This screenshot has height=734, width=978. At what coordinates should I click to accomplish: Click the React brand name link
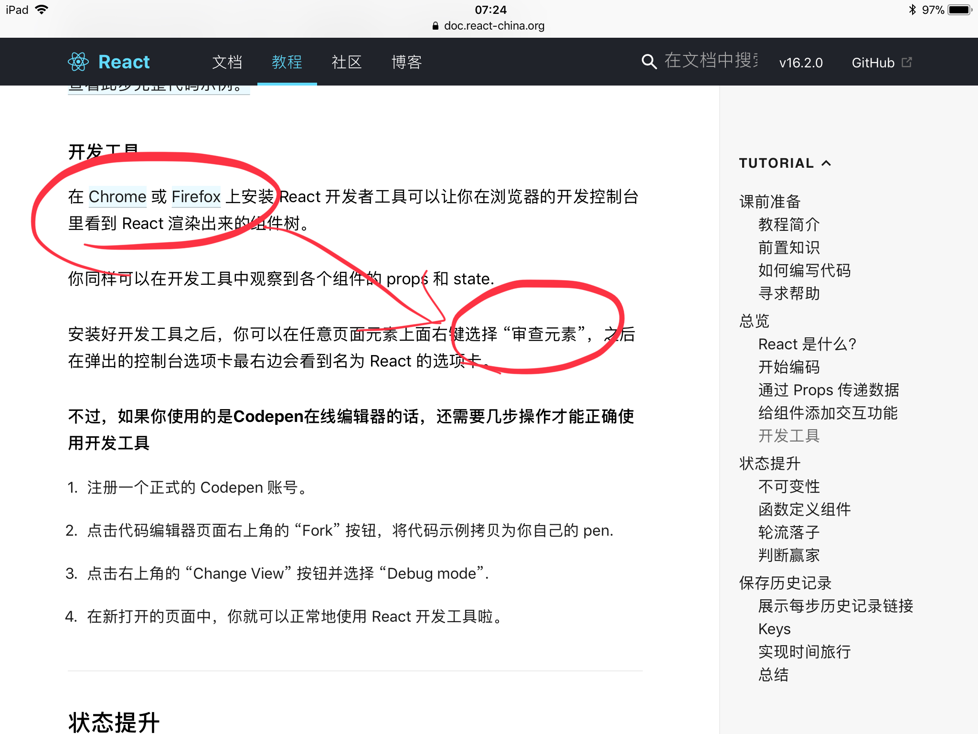[x=124, y=62]
